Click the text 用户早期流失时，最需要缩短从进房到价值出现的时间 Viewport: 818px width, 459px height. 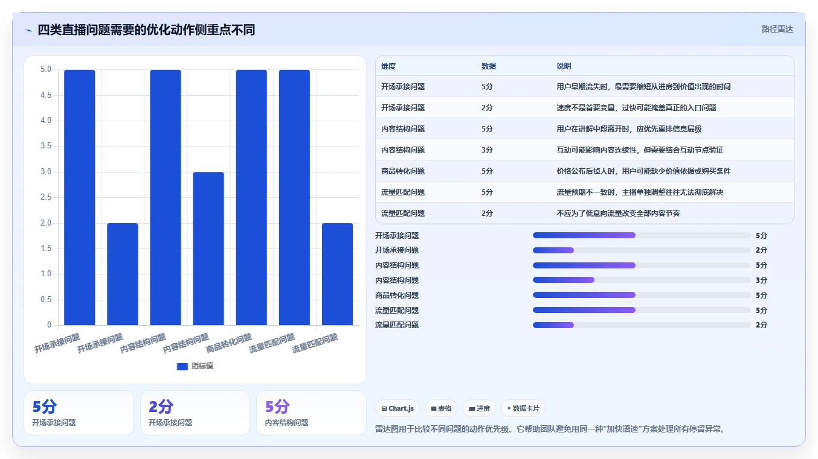(643, 87)
